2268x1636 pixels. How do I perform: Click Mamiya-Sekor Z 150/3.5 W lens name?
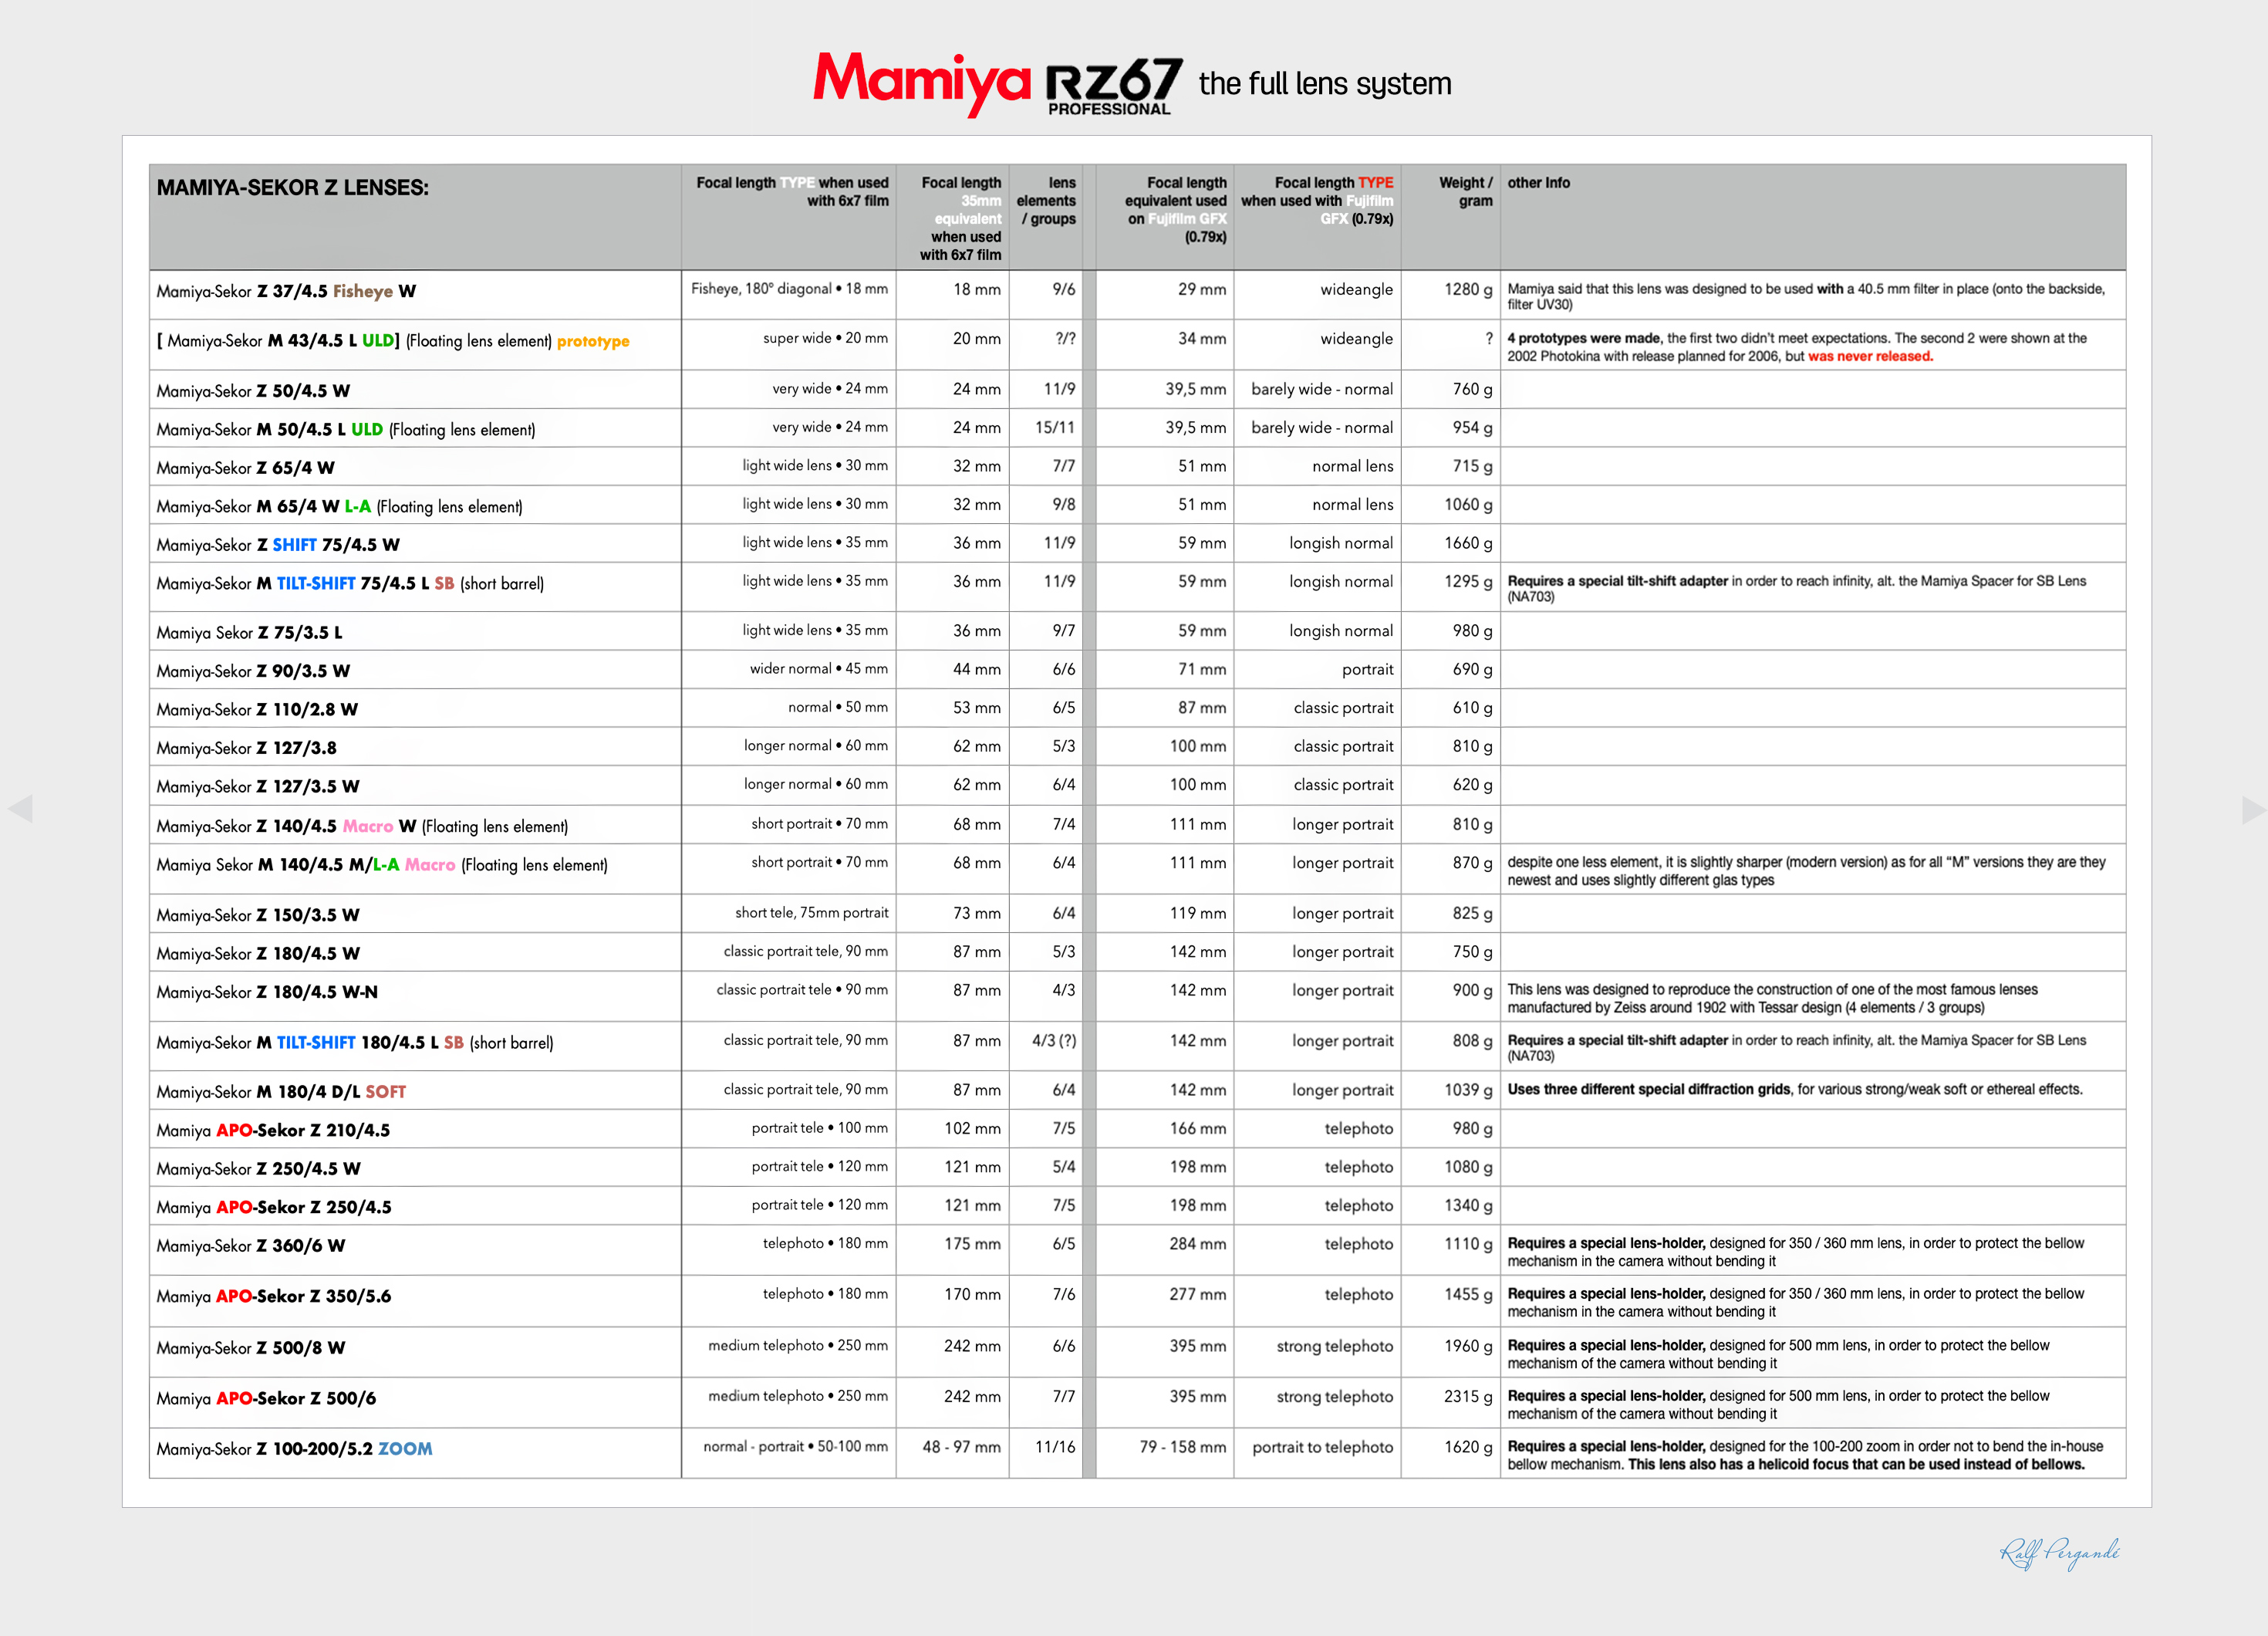point(258,915)
